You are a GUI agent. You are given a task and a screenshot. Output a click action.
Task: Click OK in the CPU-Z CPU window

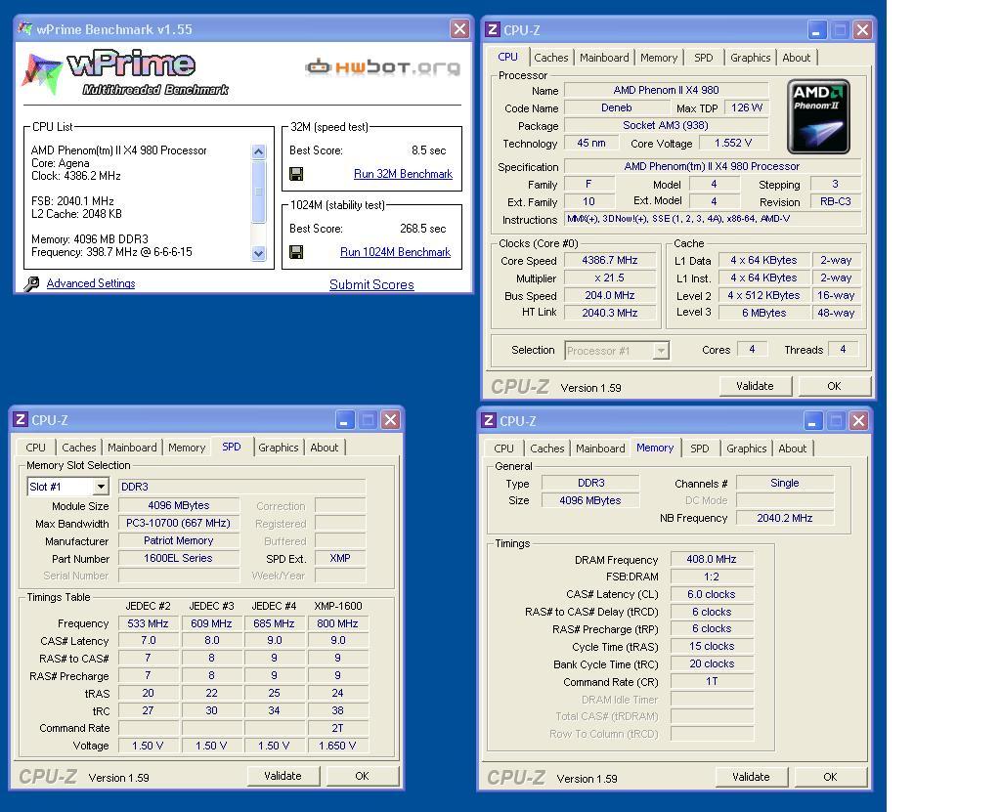pos(834,386)
